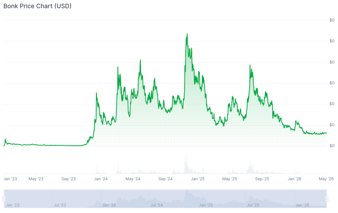This screenshot has height=213, width=338.
Task: Click the May '24 axis label
Action: pos(133,179)
